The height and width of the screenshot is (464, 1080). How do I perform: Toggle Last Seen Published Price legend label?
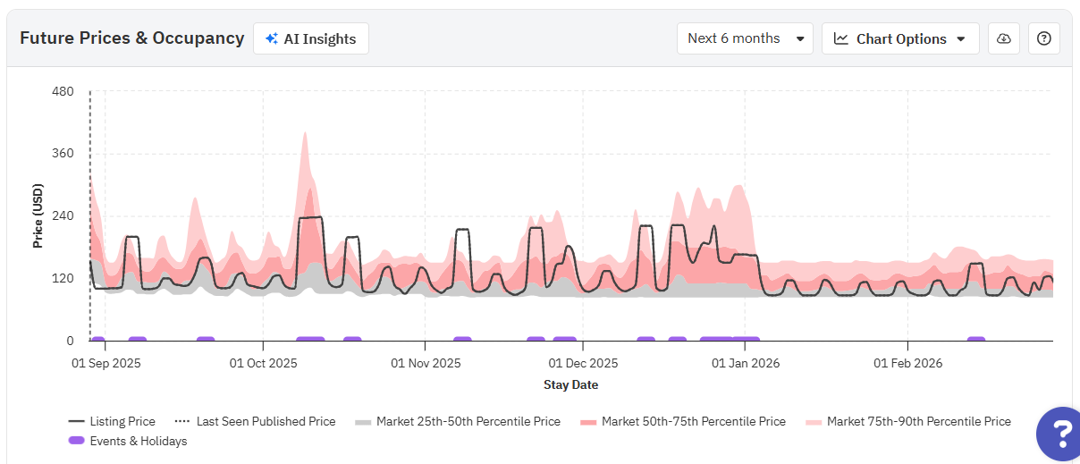(x=266, y=422)
